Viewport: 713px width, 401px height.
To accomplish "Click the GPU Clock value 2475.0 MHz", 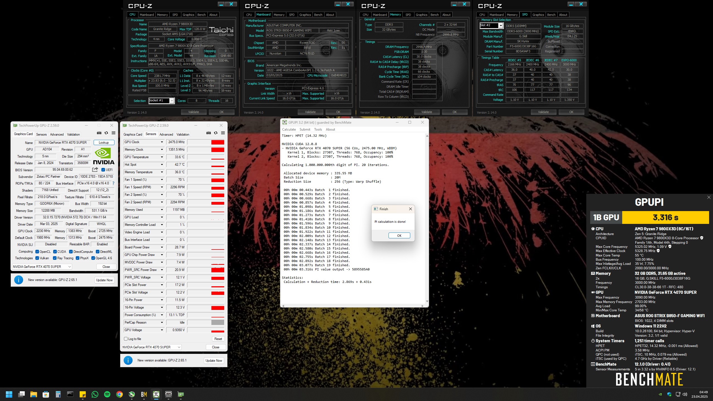I will click(x=176, y=142).
